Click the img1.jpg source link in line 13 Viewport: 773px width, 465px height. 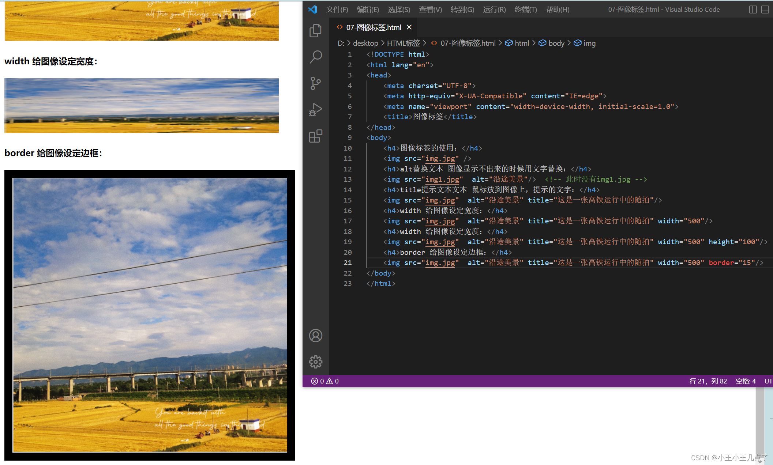tap(442, 179)
